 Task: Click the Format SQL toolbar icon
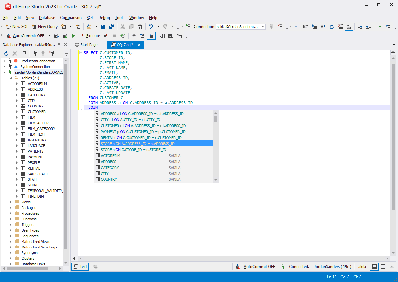[297, 26]
